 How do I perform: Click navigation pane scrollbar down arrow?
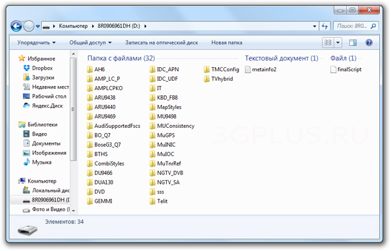coord(73,211)
